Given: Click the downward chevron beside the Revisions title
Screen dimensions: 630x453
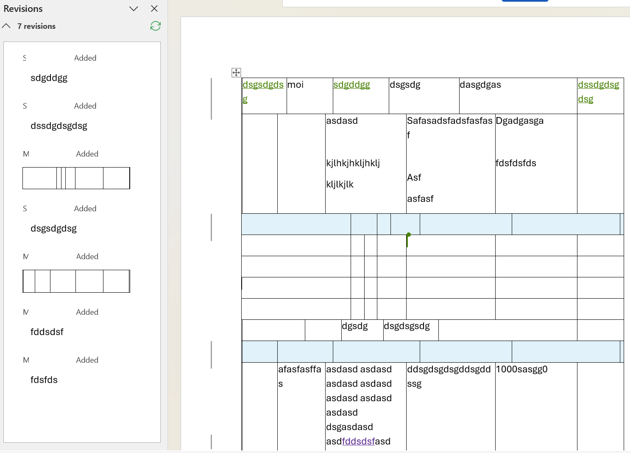Looking at the screenshot, I should (134, 8).
